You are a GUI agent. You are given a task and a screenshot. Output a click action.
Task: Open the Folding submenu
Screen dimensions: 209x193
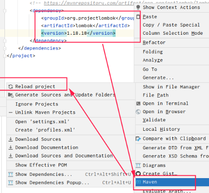click(172, 52)
